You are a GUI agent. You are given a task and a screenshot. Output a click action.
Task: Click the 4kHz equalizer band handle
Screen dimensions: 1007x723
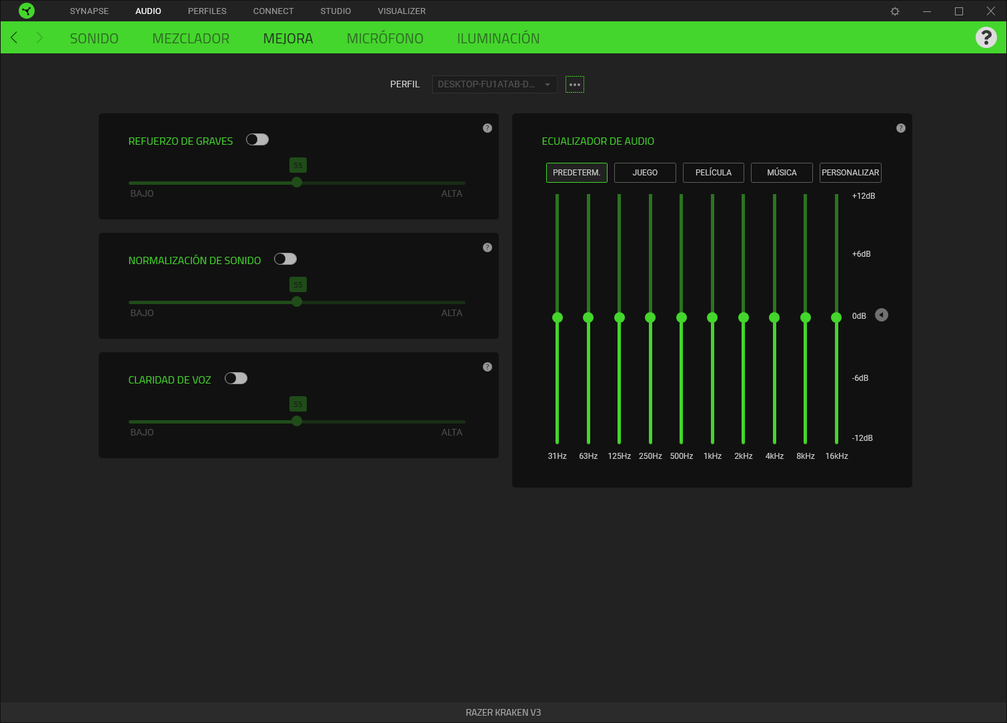(x=774, y=317)
